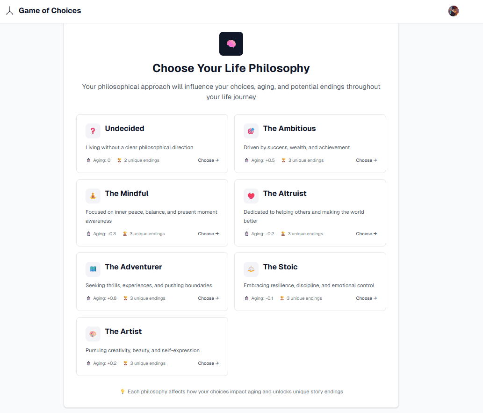
Task: Click the map icon for The Adventurer
Action: pos(93,269)
